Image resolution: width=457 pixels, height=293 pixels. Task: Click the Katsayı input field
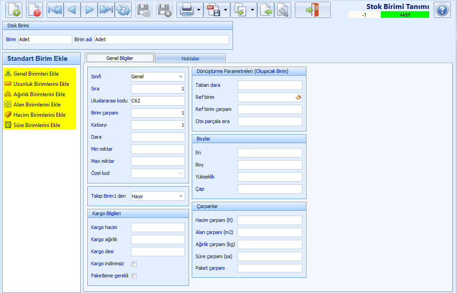[x=158, y=125]
